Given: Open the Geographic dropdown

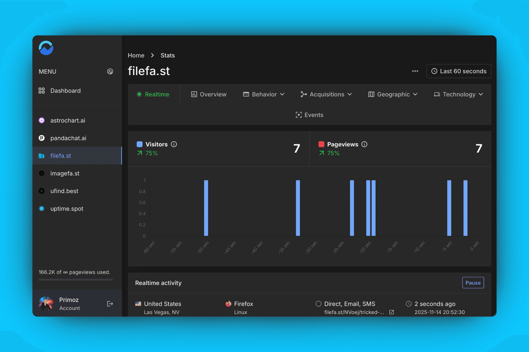Looking at the screenshot, I should (x=393, y=94).
